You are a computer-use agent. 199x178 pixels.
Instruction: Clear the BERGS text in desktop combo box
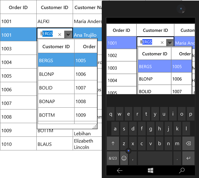(60, 35)
